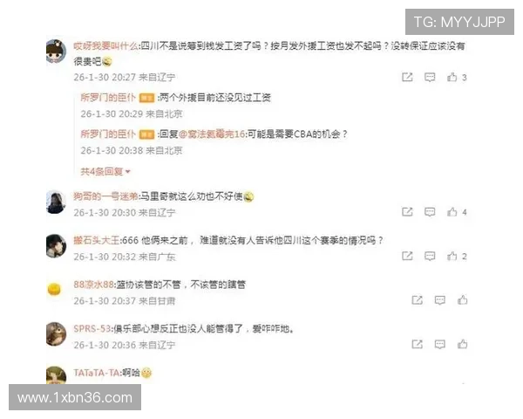Image resolution: width=523 pixels, height=419 pixels.
Task: Reply to the first comment via bubble icon
Action: tap(430, 77)
